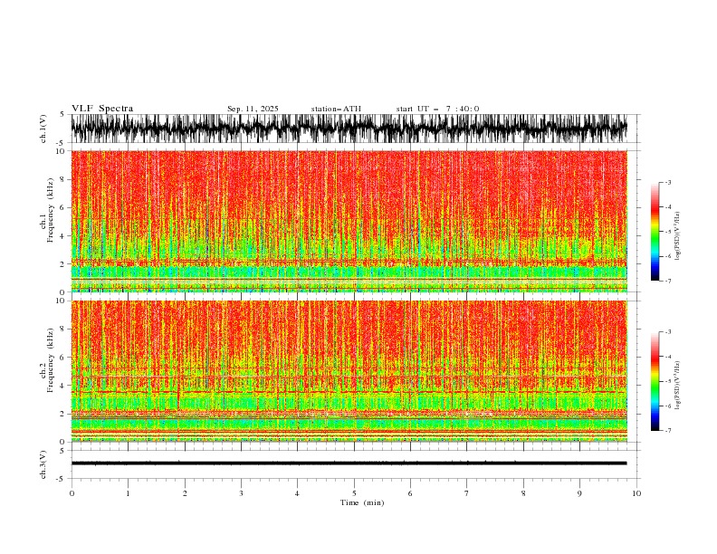Click the date 'Sep. 11, 2025'

pyautogui.click(x=253, y=109)
